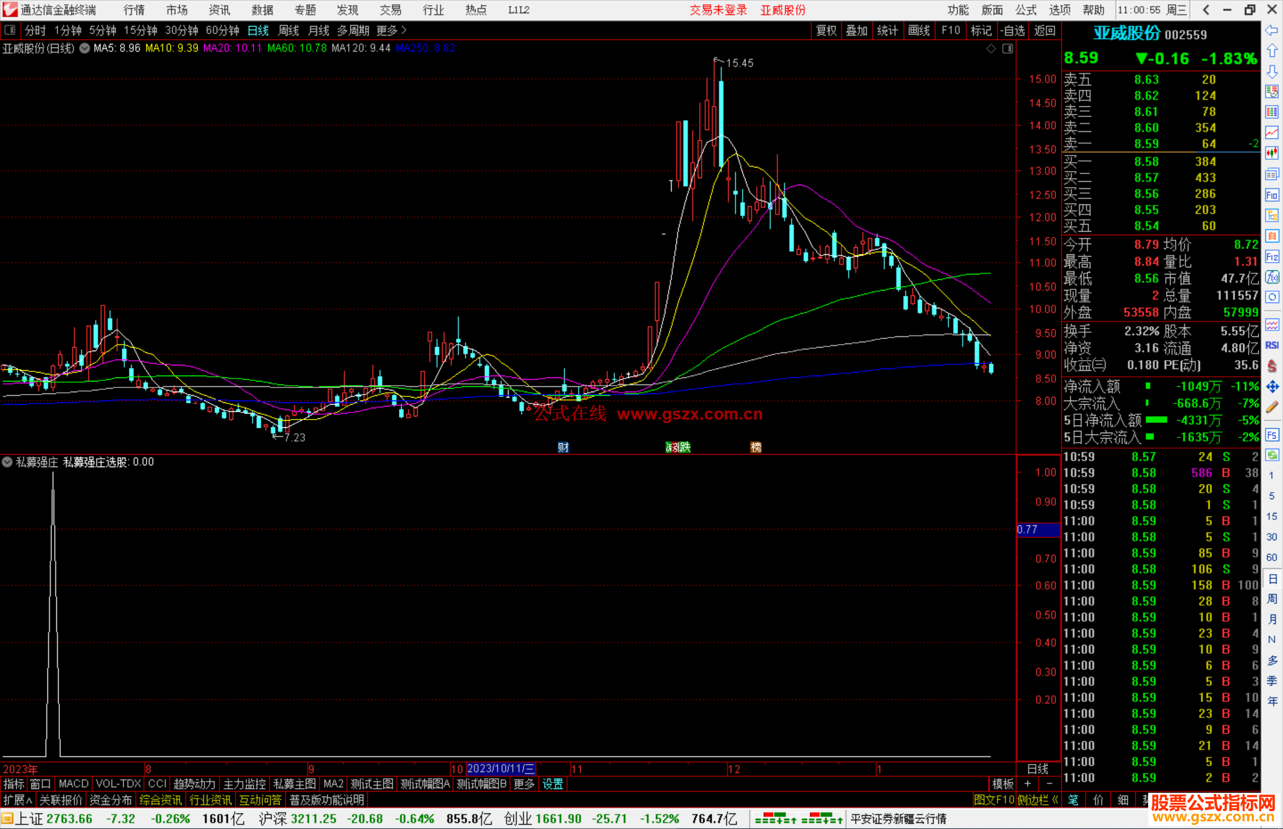Toggle the MA indicator dropdown circle on main chart
This screenshot has height=829, width=1283.
pos(85,48)
